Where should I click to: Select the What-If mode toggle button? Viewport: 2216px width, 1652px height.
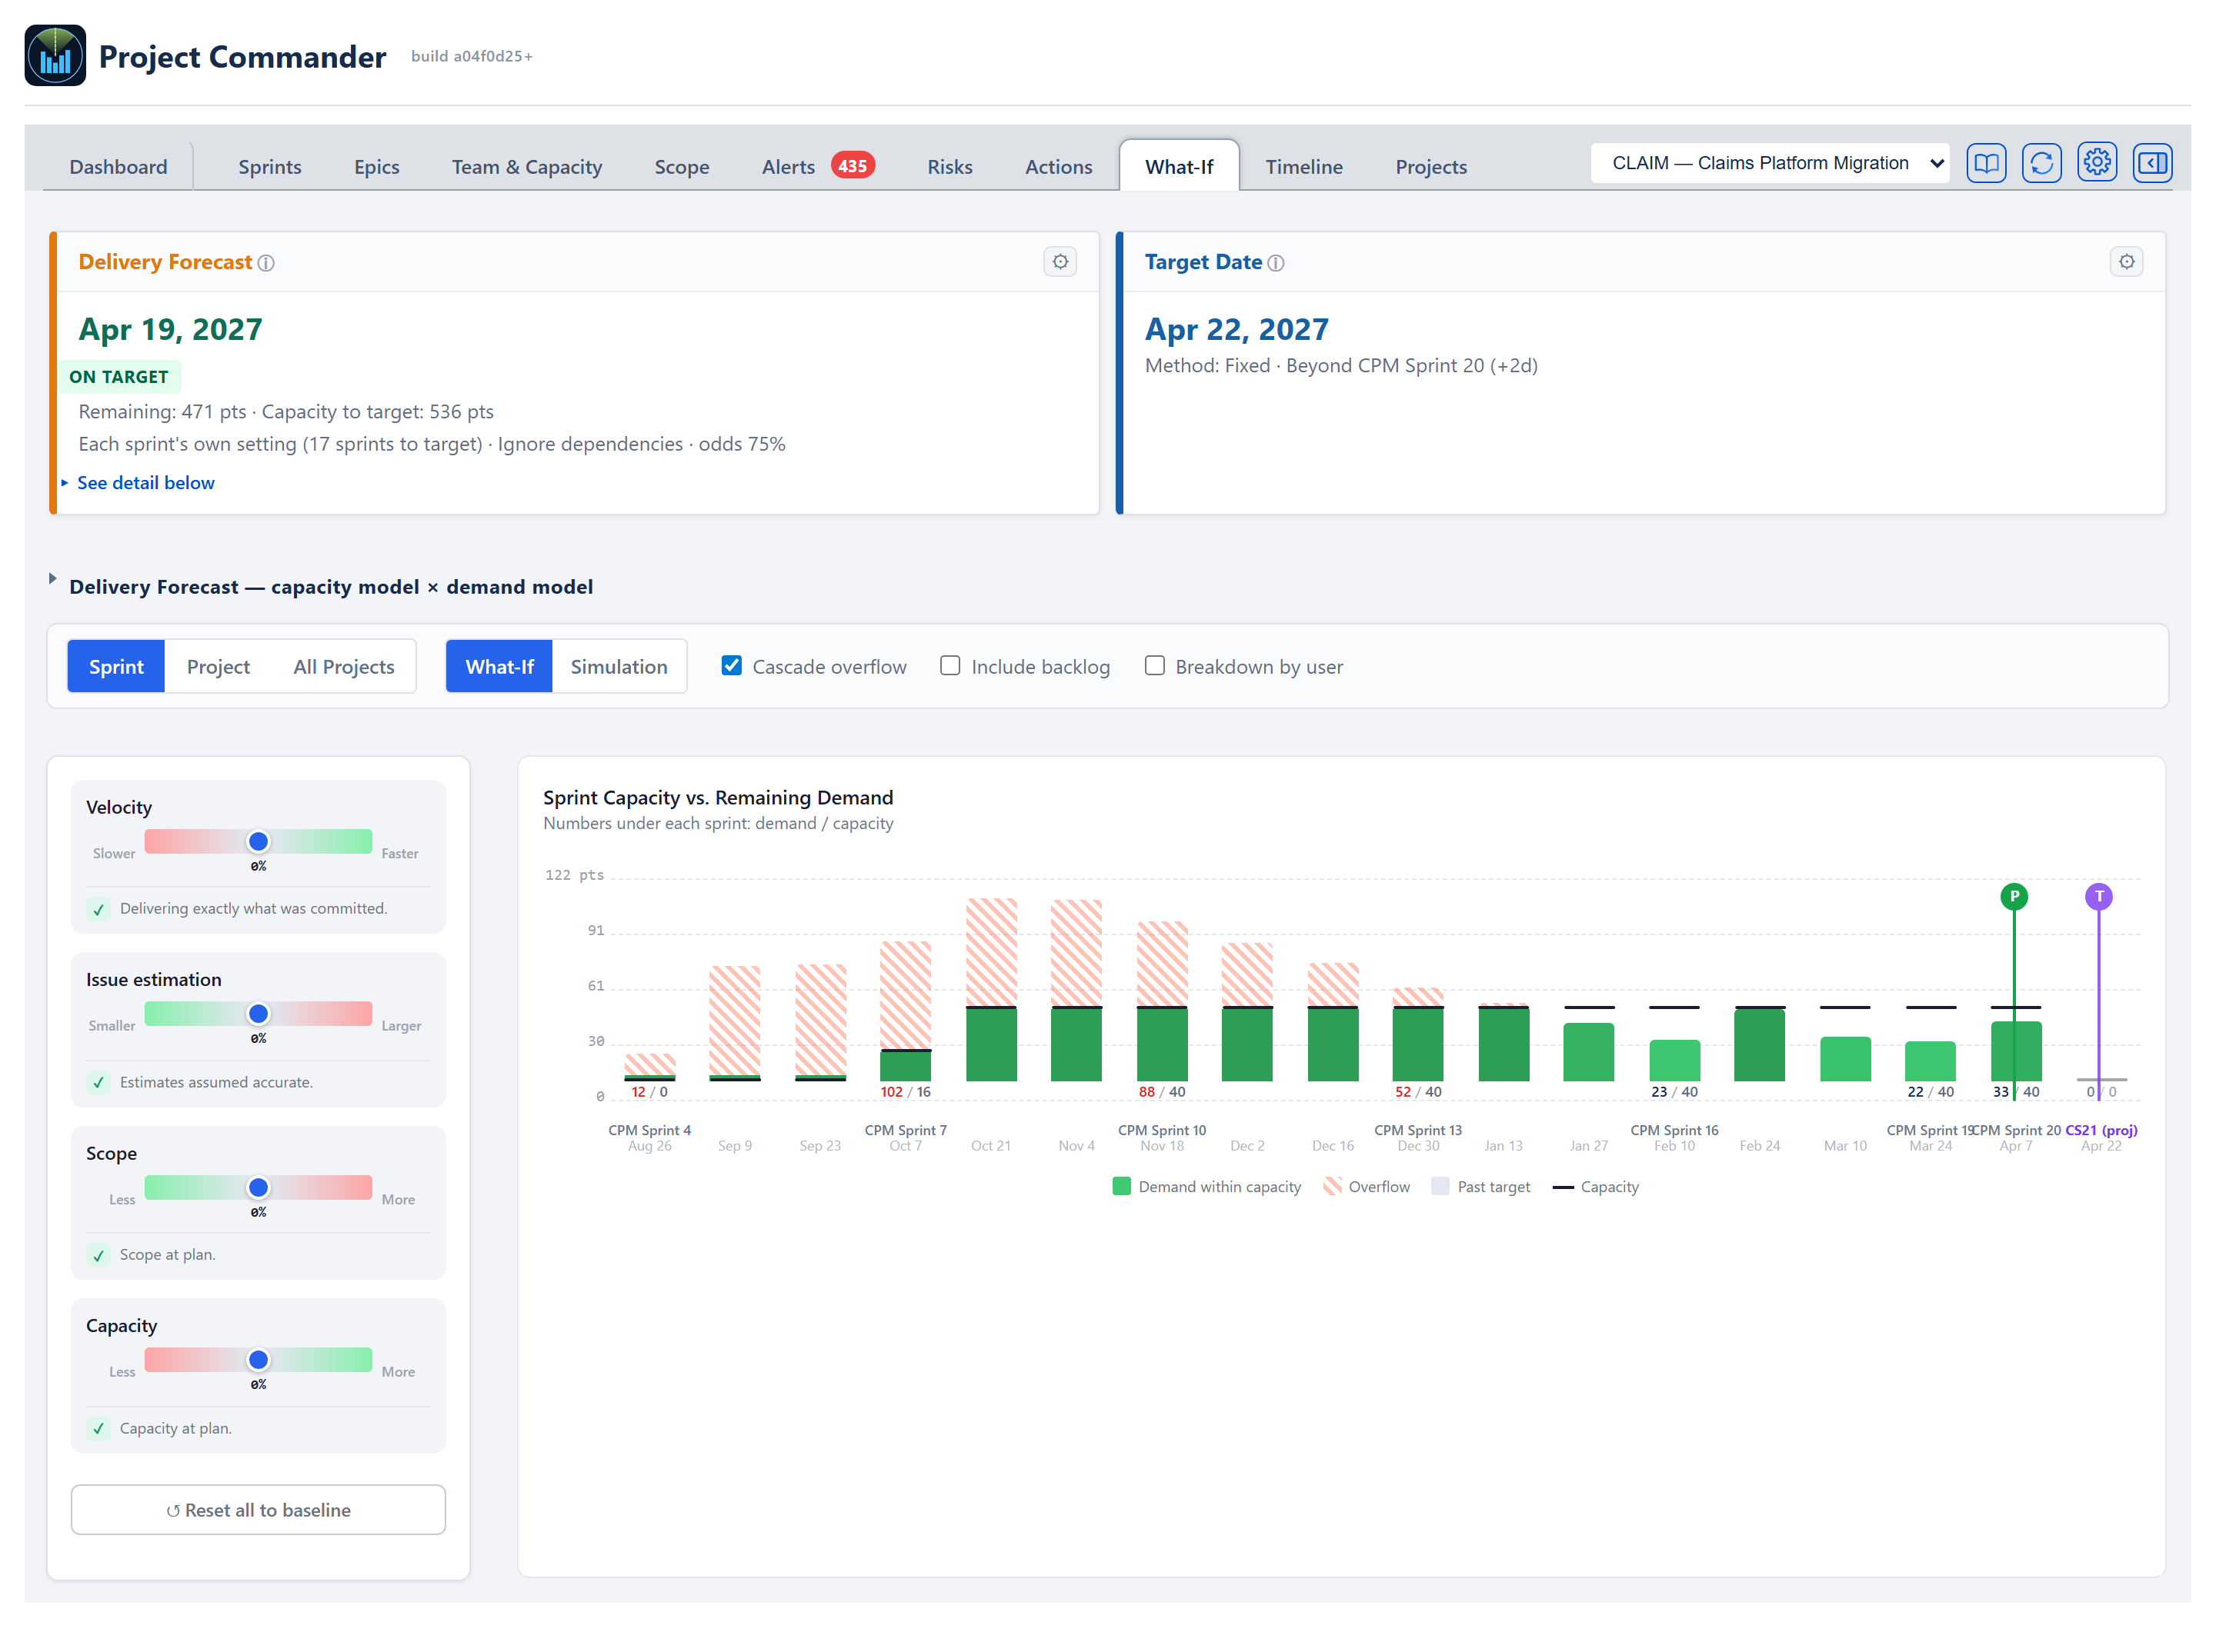tap(499, 666)
